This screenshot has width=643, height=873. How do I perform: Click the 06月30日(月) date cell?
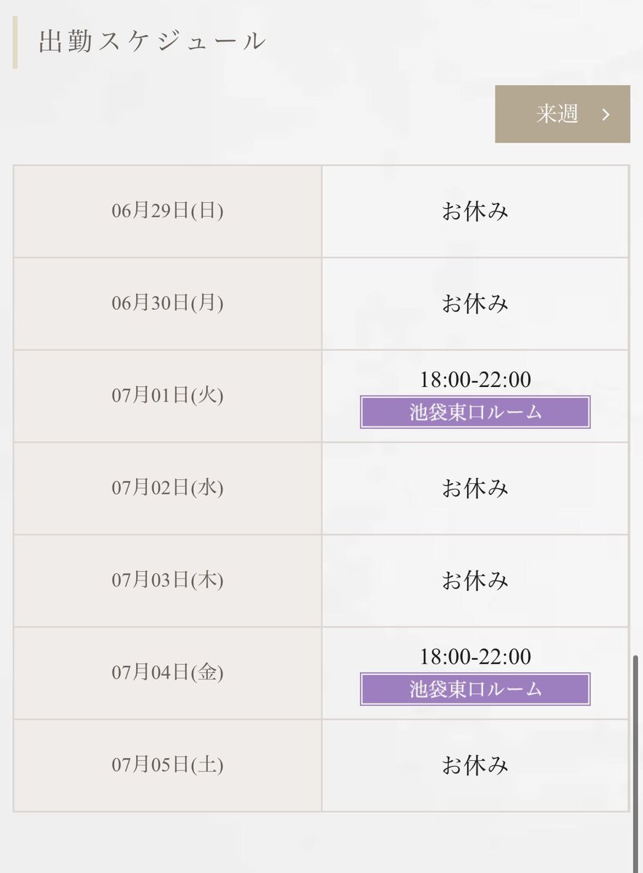[167, 303]
